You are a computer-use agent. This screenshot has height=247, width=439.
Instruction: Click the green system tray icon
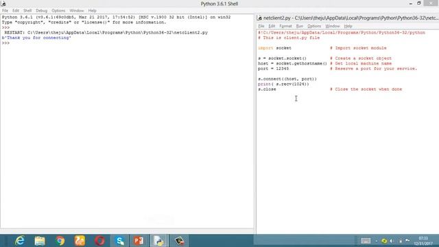point(384,241)
